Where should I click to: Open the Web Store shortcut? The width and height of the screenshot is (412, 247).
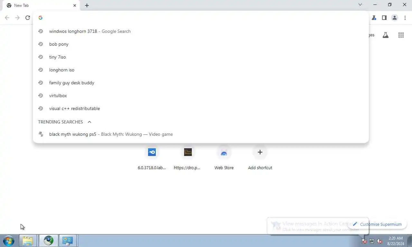[x=224, y=158]
